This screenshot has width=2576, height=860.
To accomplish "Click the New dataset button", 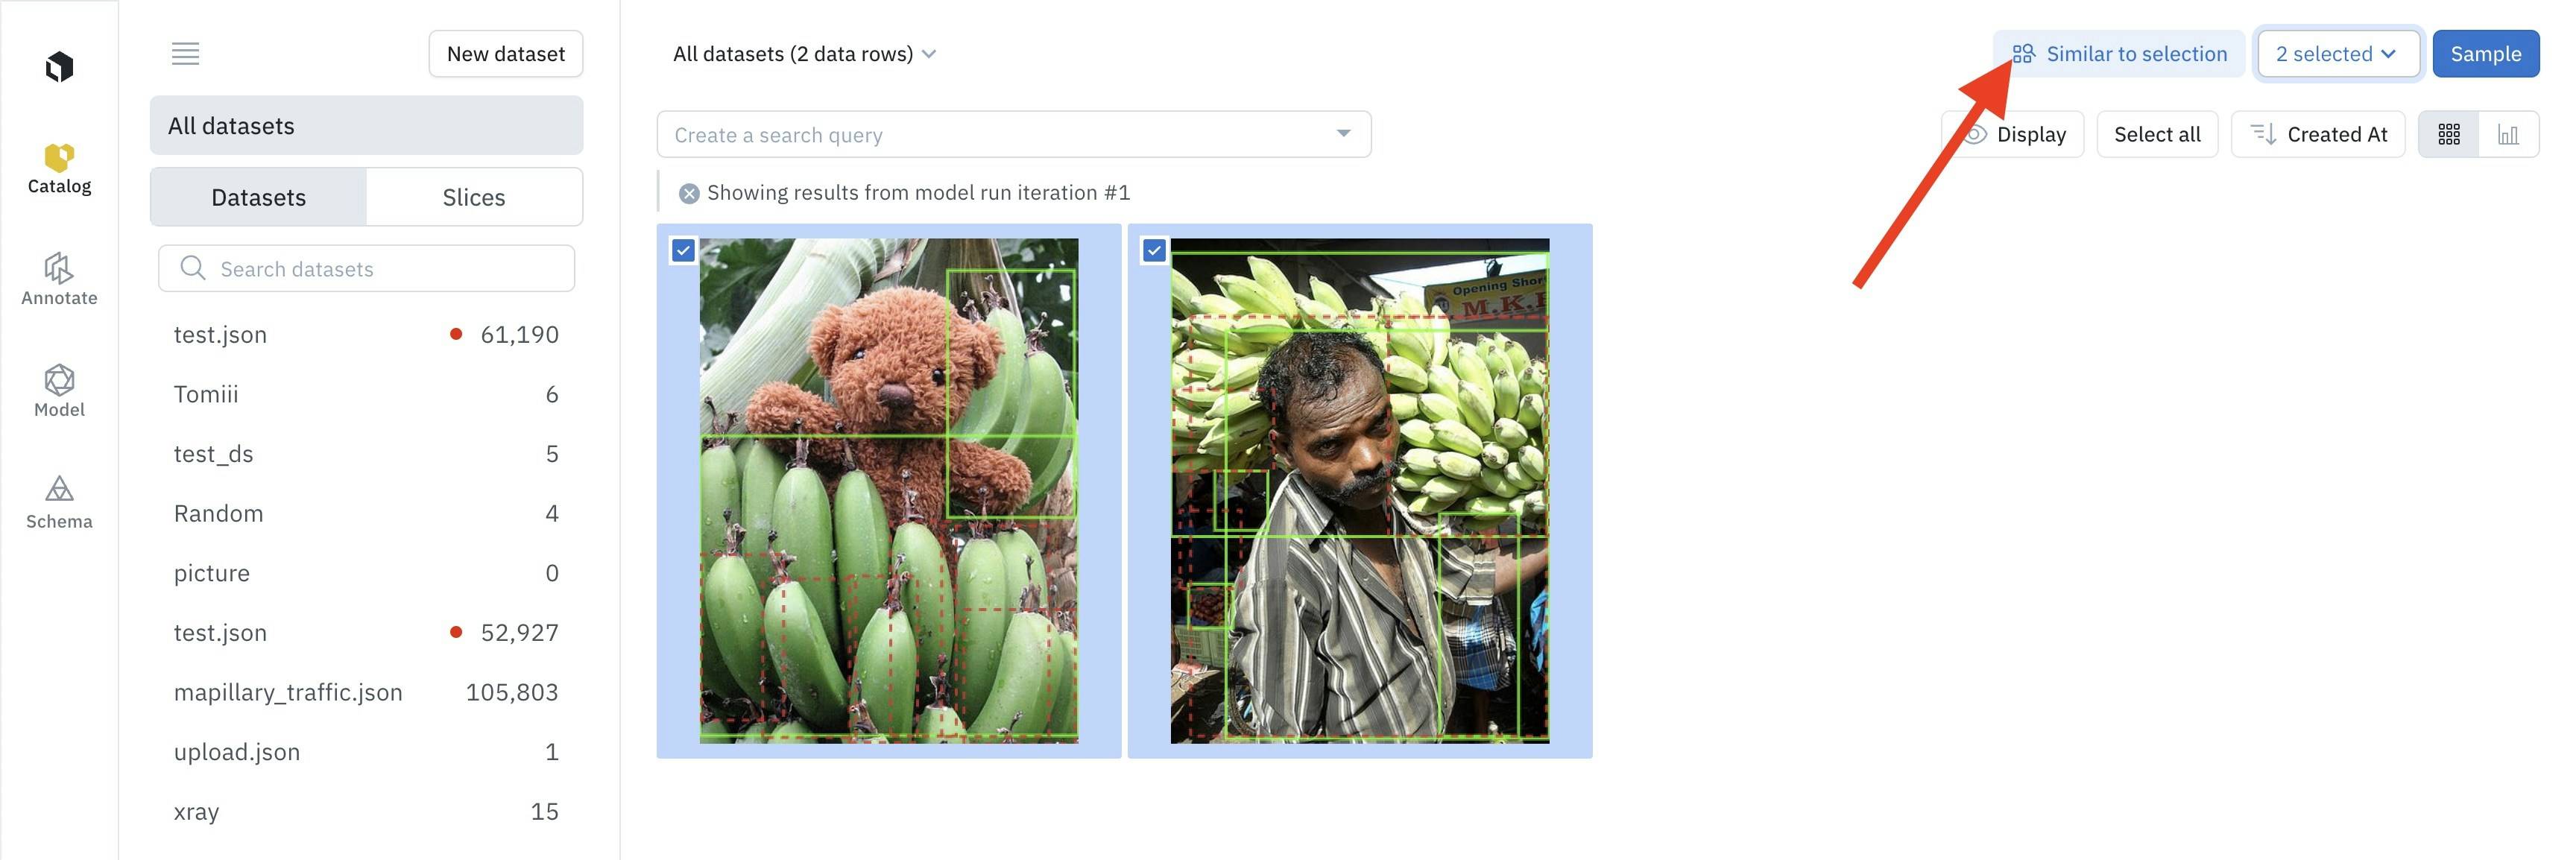I will (x=506, y=54).
